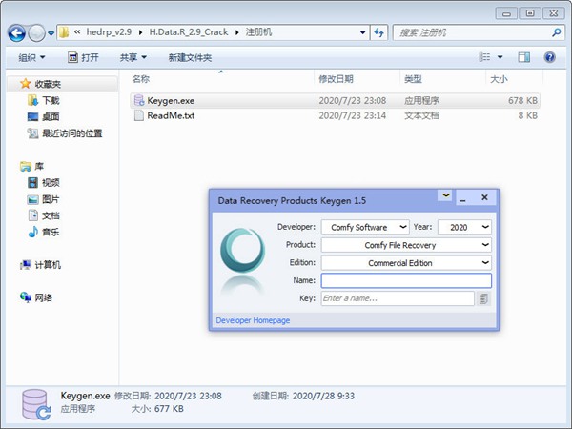
Task: Click in the Explorer search box
Action: tap(471, 32)
